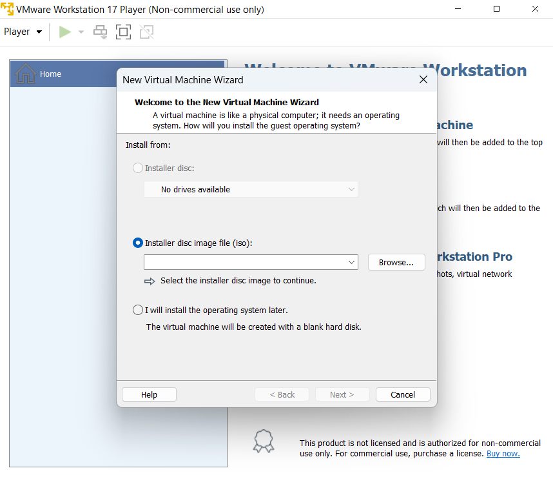The height and width of the screenshot is (477, 553).
Task: Choose I will install the operating system later
Action: click(137, 310)
